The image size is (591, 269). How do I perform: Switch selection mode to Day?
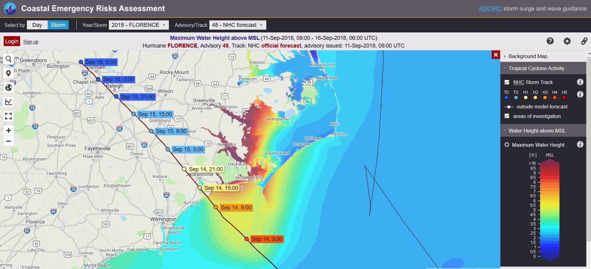pyautogui.click(x=37, y=25)
